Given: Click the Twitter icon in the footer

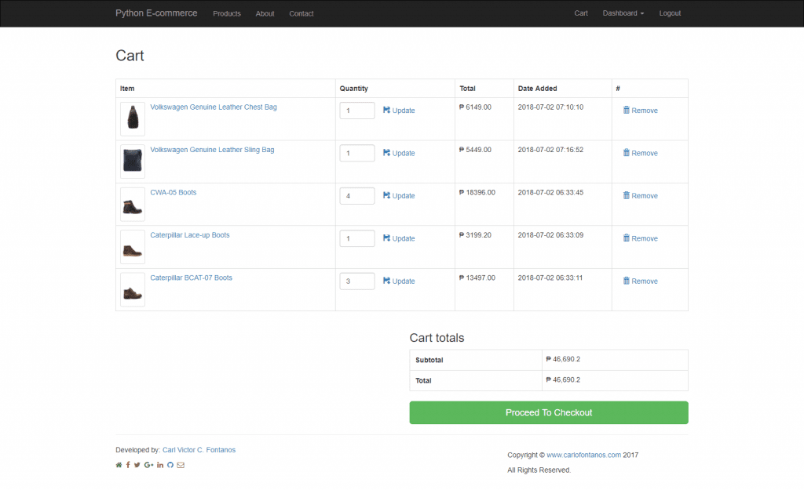Looking at the screenshot, I should pos(138,464).
